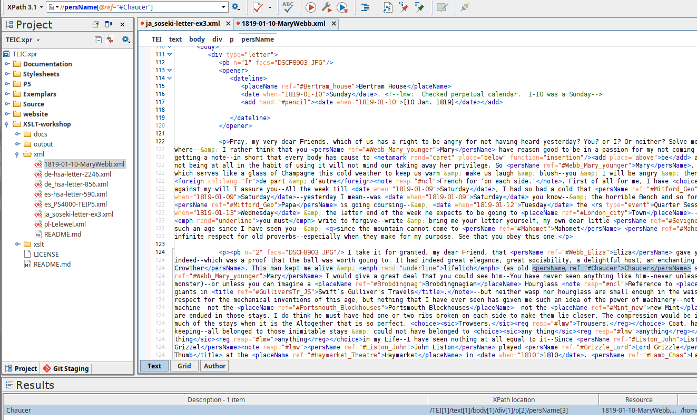This screenshot has width=697, height=420.
Task: Launch Debug Scenario play-with-bug icon
Action: pos(343,7)
